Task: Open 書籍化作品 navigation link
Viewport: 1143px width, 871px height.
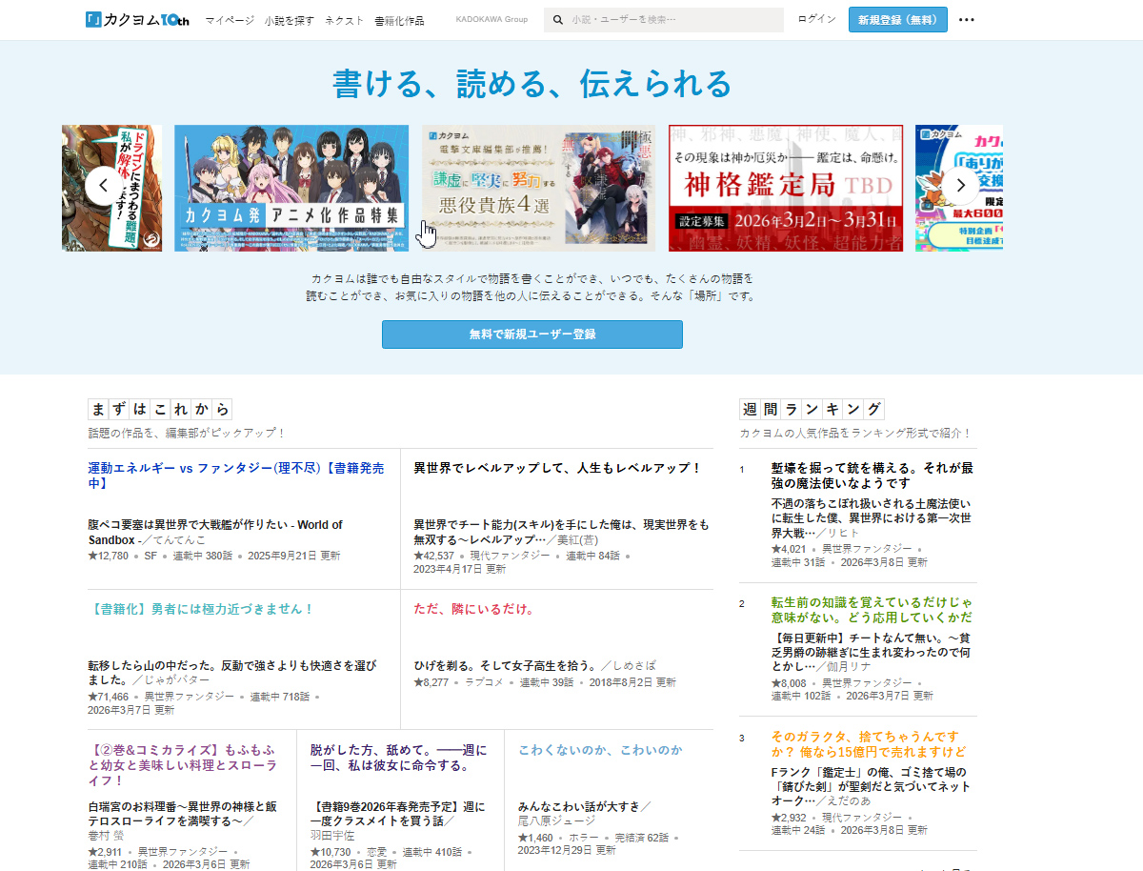Action: click(x=399, y=20)
